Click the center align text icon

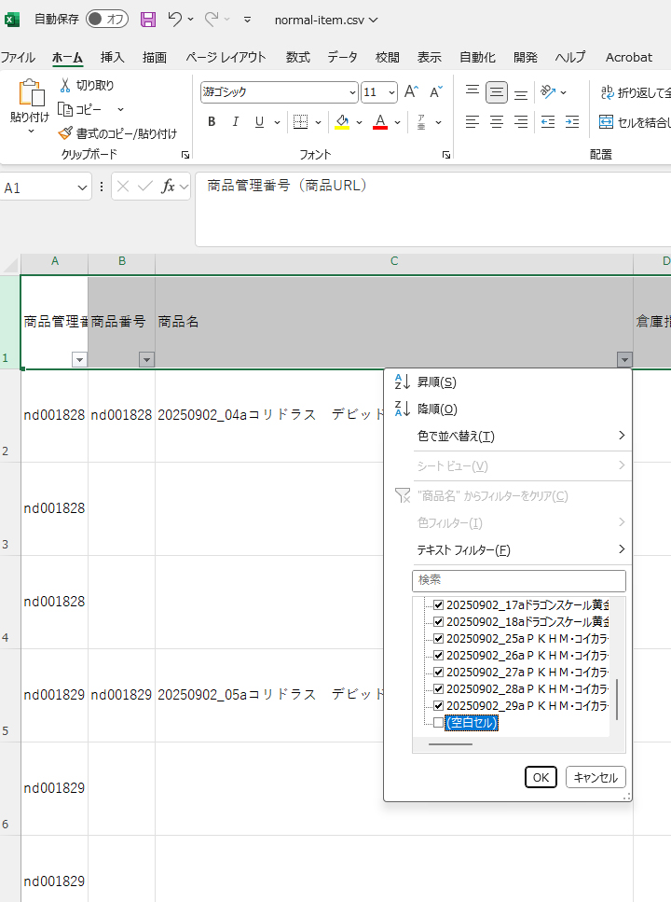click(497, 122)
